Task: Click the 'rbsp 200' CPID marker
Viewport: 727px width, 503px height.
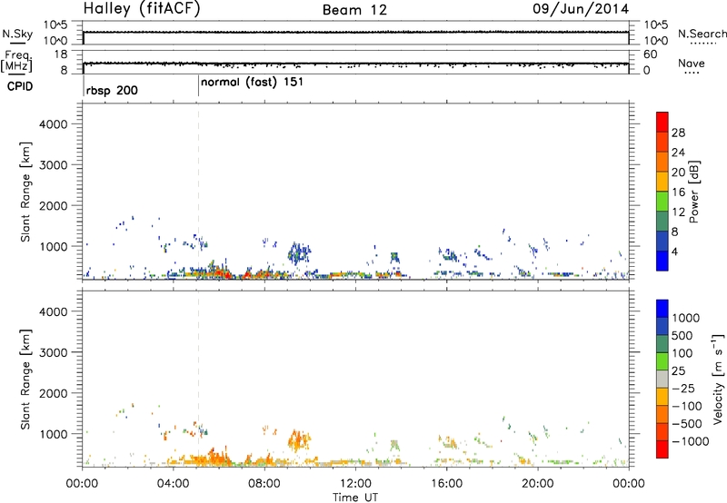Action: click(x=112, y=90)
